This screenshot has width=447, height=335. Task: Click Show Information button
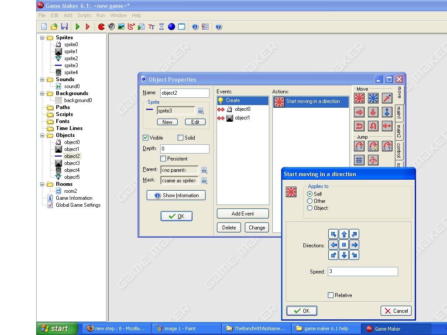(x=176, y=195)
